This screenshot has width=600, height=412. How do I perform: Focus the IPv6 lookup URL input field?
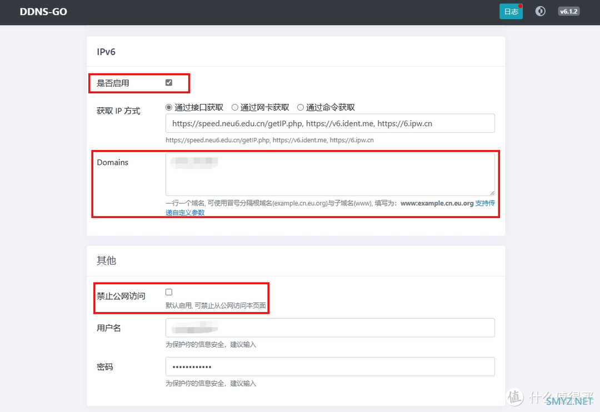(330, 123)
